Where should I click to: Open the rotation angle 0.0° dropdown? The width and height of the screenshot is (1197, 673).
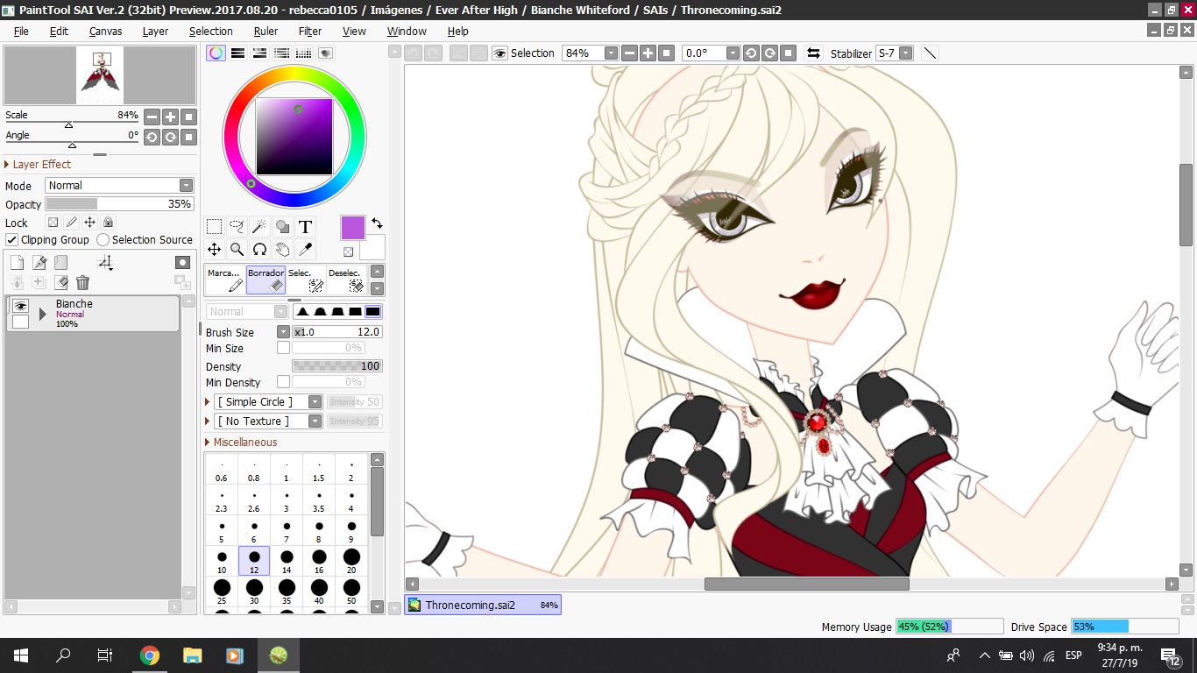[733, 53]
